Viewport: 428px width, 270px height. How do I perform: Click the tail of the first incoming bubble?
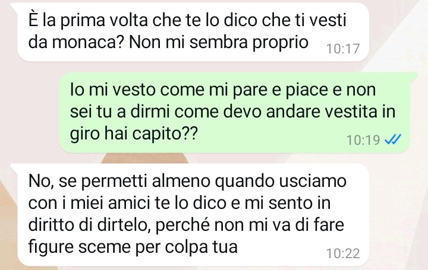click(x=14, y=6)
